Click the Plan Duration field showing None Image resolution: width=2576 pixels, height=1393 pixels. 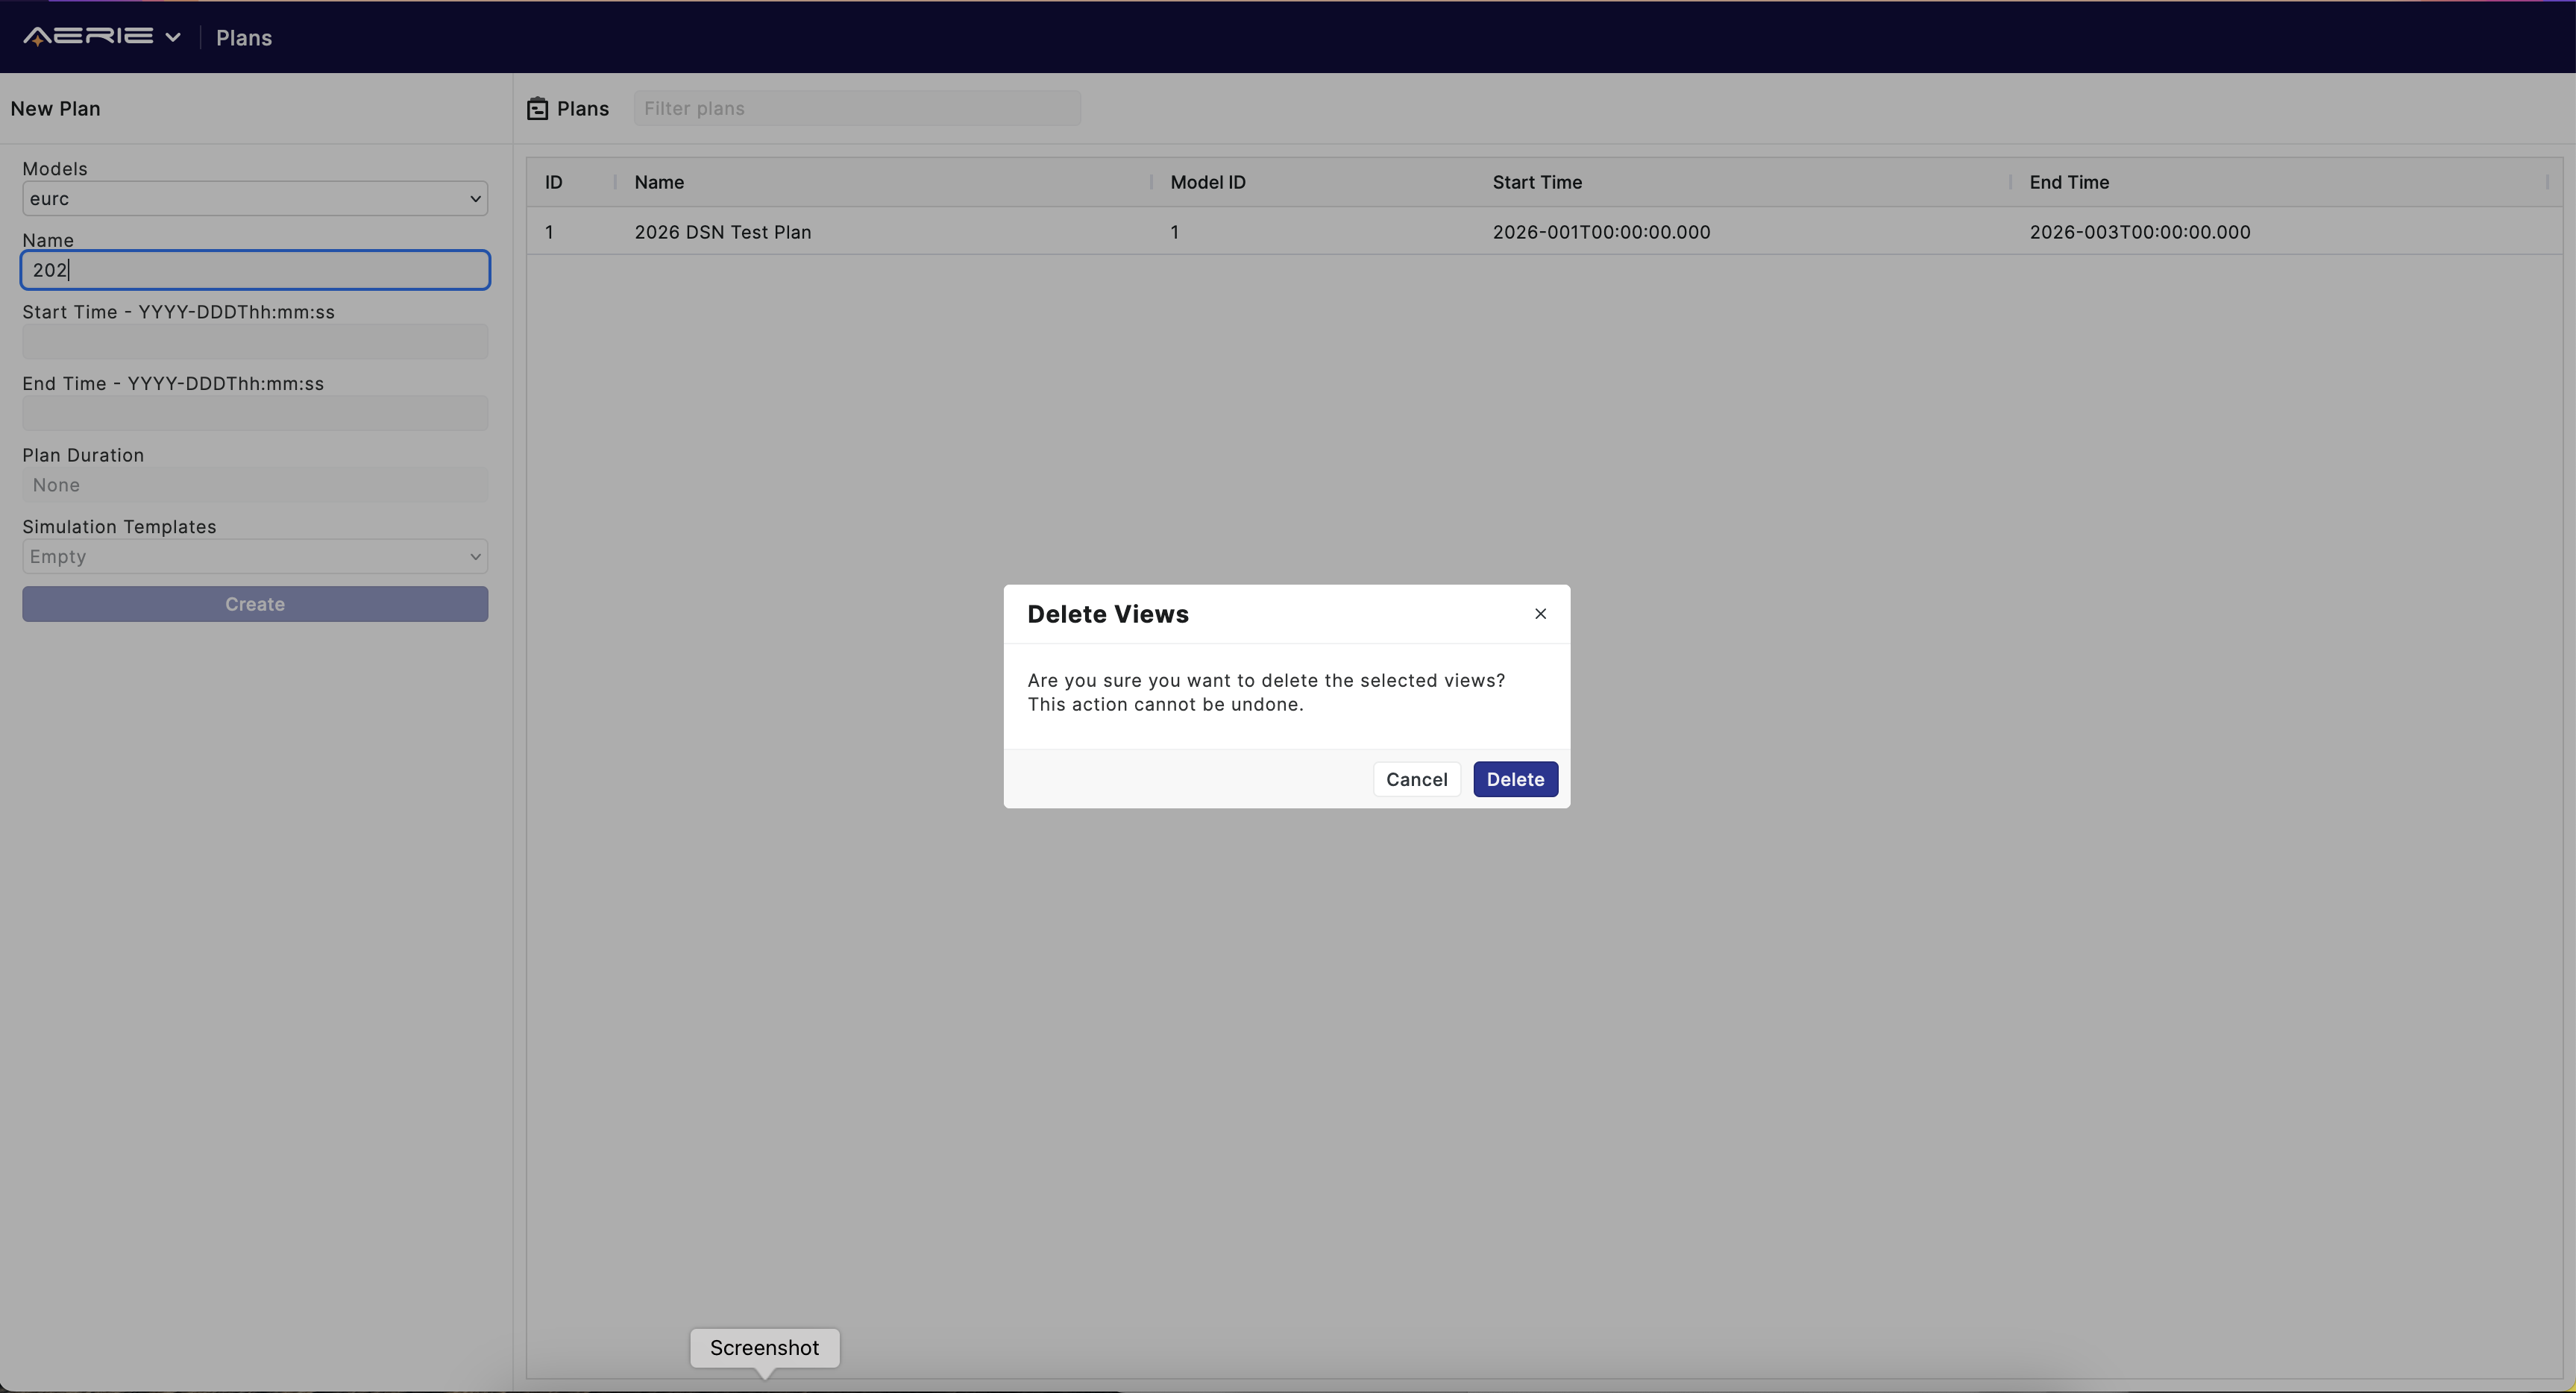255,485
